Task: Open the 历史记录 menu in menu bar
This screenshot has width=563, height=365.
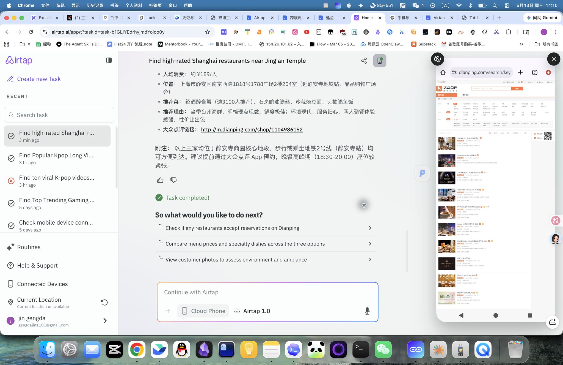Action: click(95, 5)
